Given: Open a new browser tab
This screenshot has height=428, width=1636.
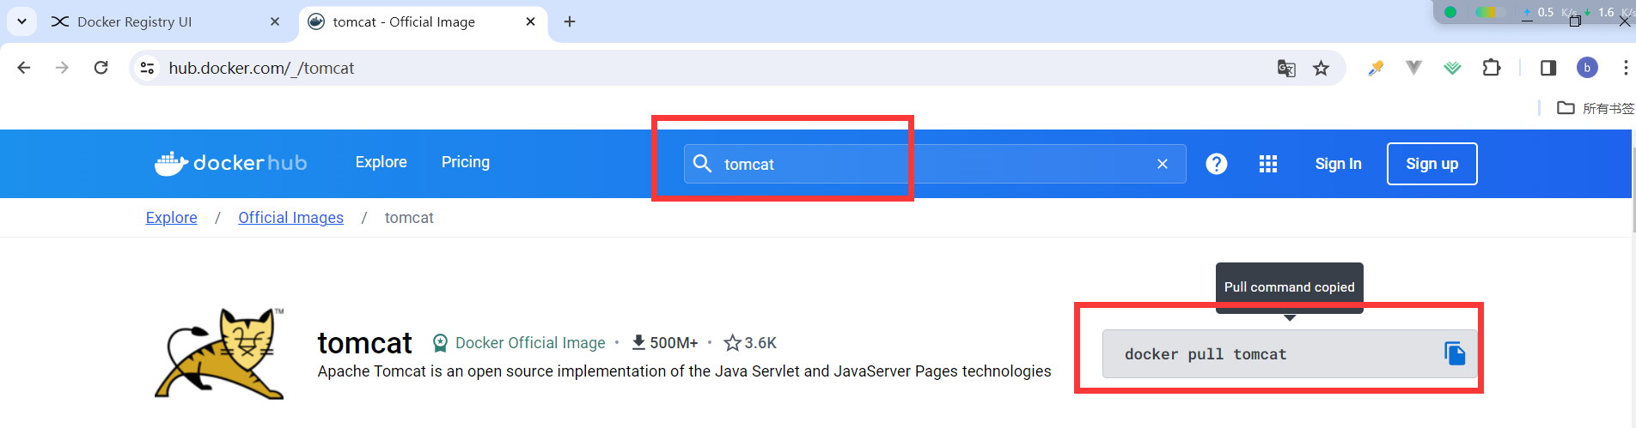Looking at the screenshot, I should pos(570,21).
